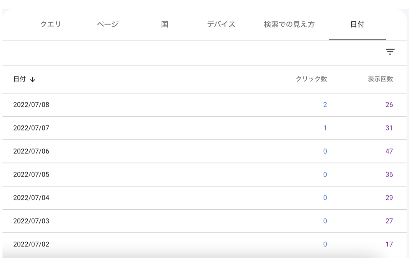Switch to the ページ tab
This screenshot has height=266, width=418.
coord(108,24)
